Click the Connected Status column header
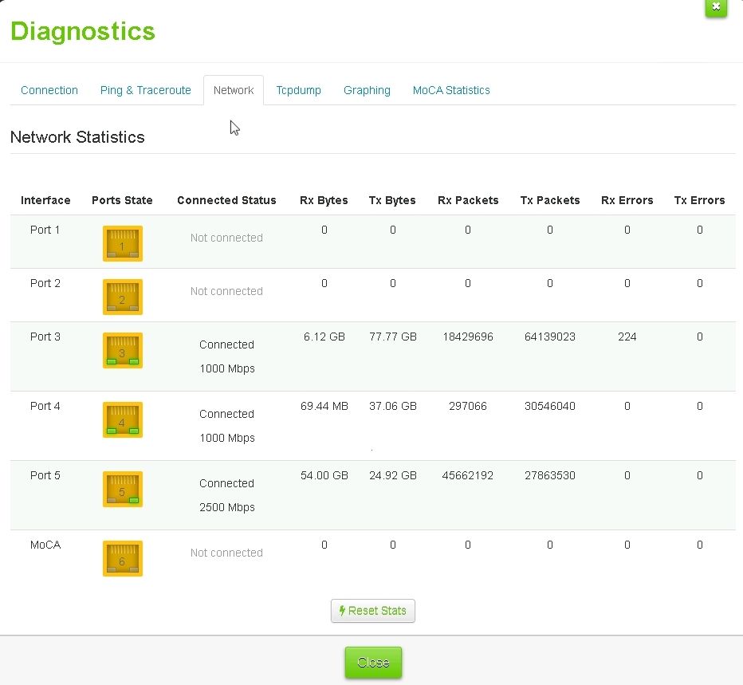Image resolution: width=743 pixels, height=685 pixels. (226, 200)
